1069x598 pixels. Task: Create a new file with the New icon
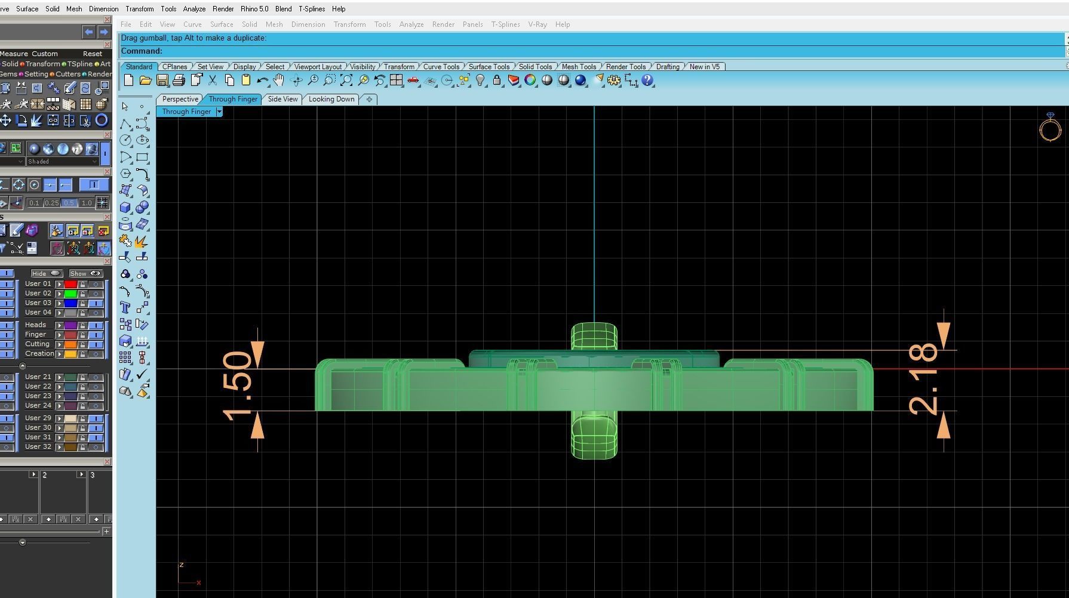[x=128, y=81]
